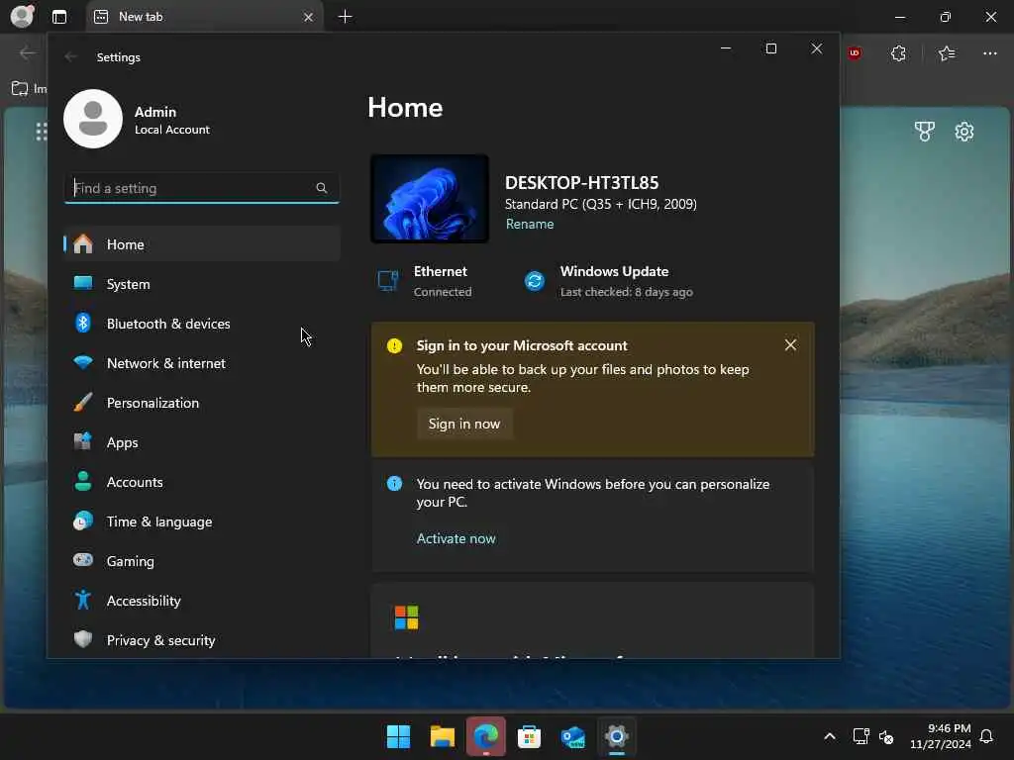Screen dimensions: 1014x760
Task: Open Microsoft Store from the taskbar
Action: click(529, 736)
